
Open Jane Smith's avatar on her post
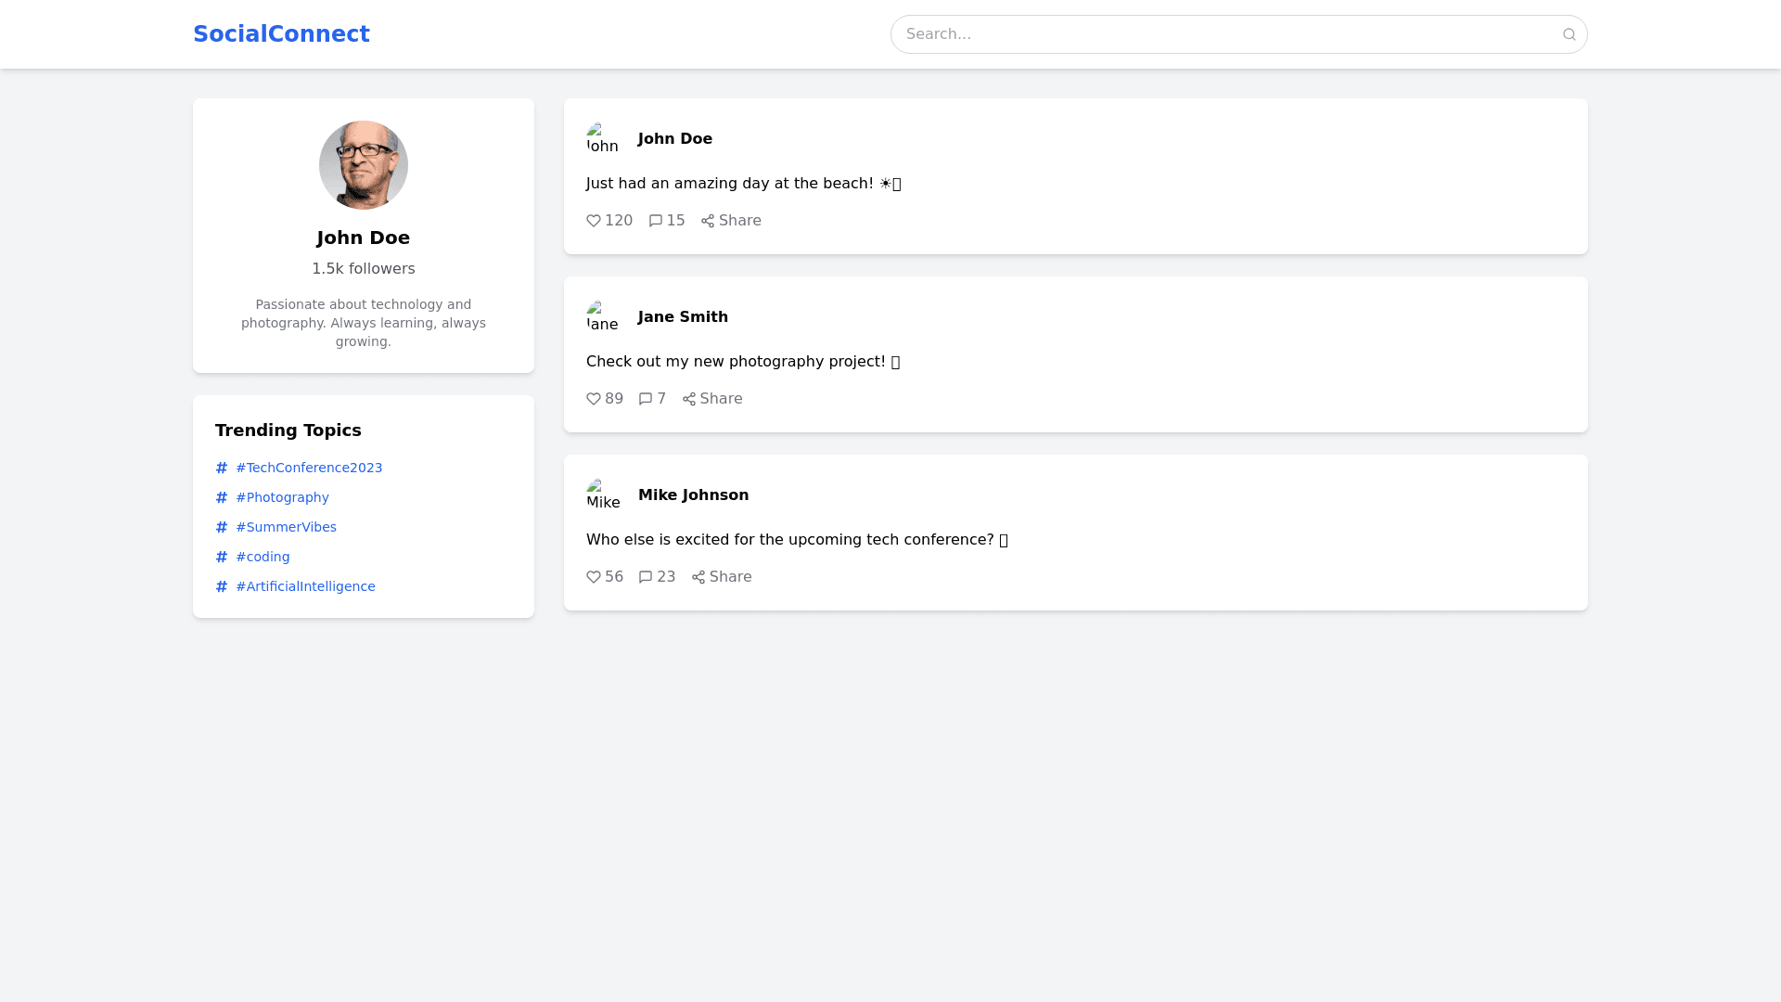click(603, 317)
